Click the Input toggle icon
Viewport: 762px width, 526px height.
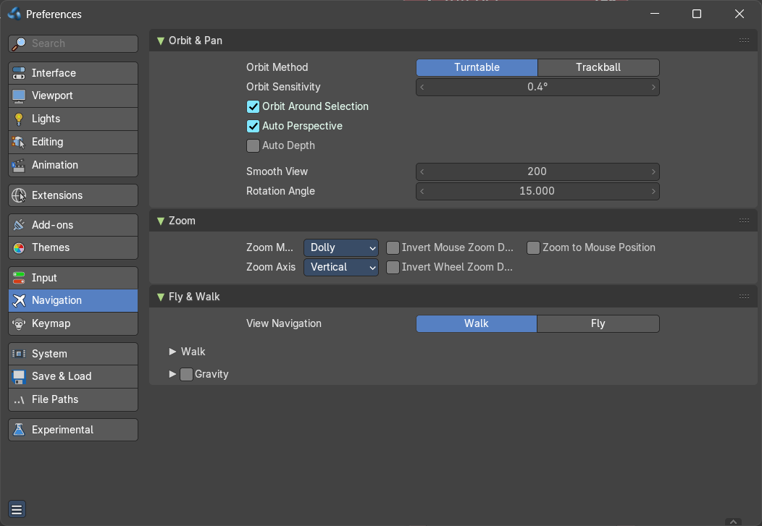(19, 278)
